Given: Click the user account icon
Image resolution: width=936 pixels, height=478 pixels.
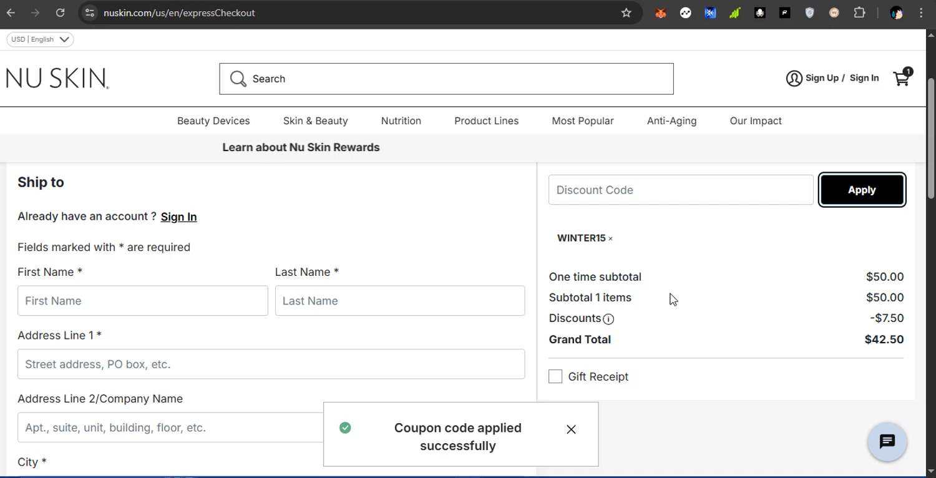Looking at the screenshot, I should pos(794,78).
